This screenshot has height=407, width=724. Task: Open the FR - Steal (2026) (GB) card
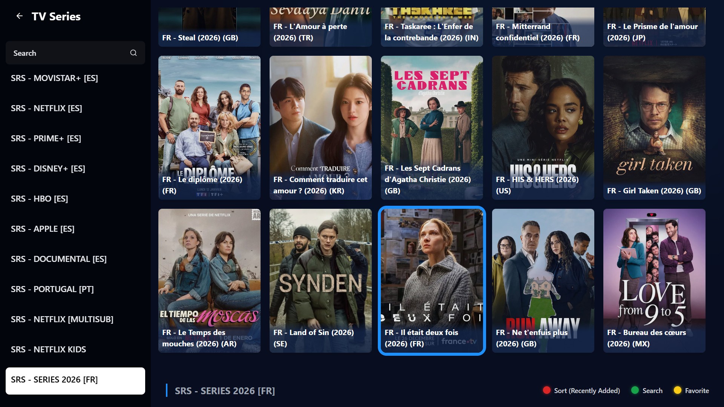pos(209,27)
